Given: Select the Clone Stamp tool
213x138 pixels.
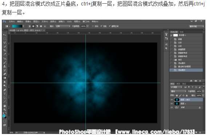Looking at the screenshot, I should 5,66.
